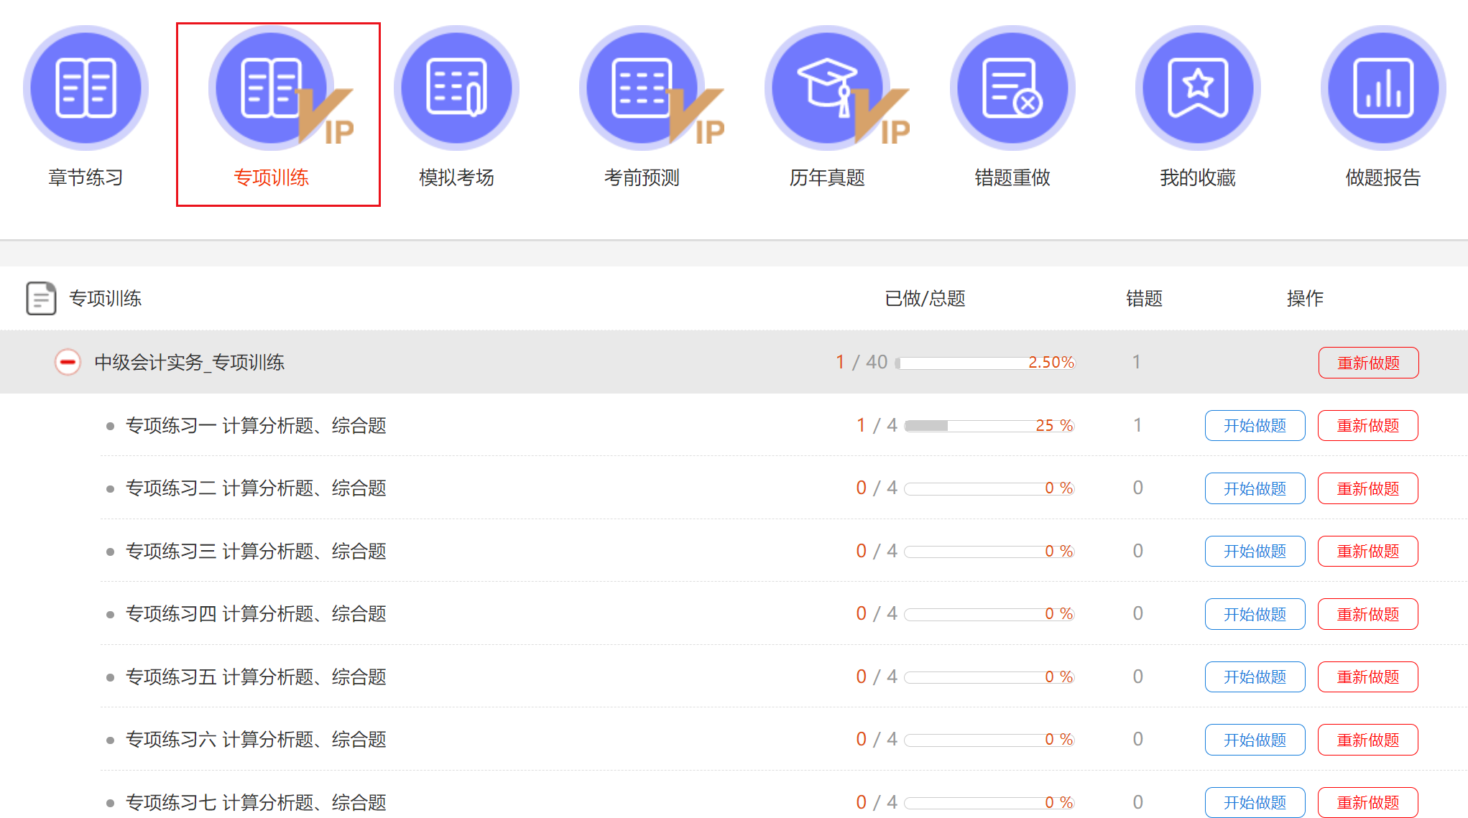Click the 专项训练 document header icon
Image resolution: width=1468 pixels, height=818 pixels.
tap(41, 298)
